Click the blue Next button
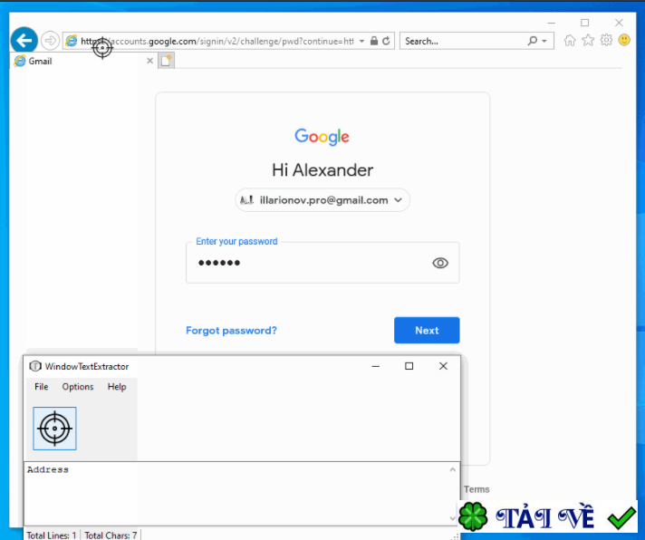This screenshot has width=645, height=540. tap(427, 330)
